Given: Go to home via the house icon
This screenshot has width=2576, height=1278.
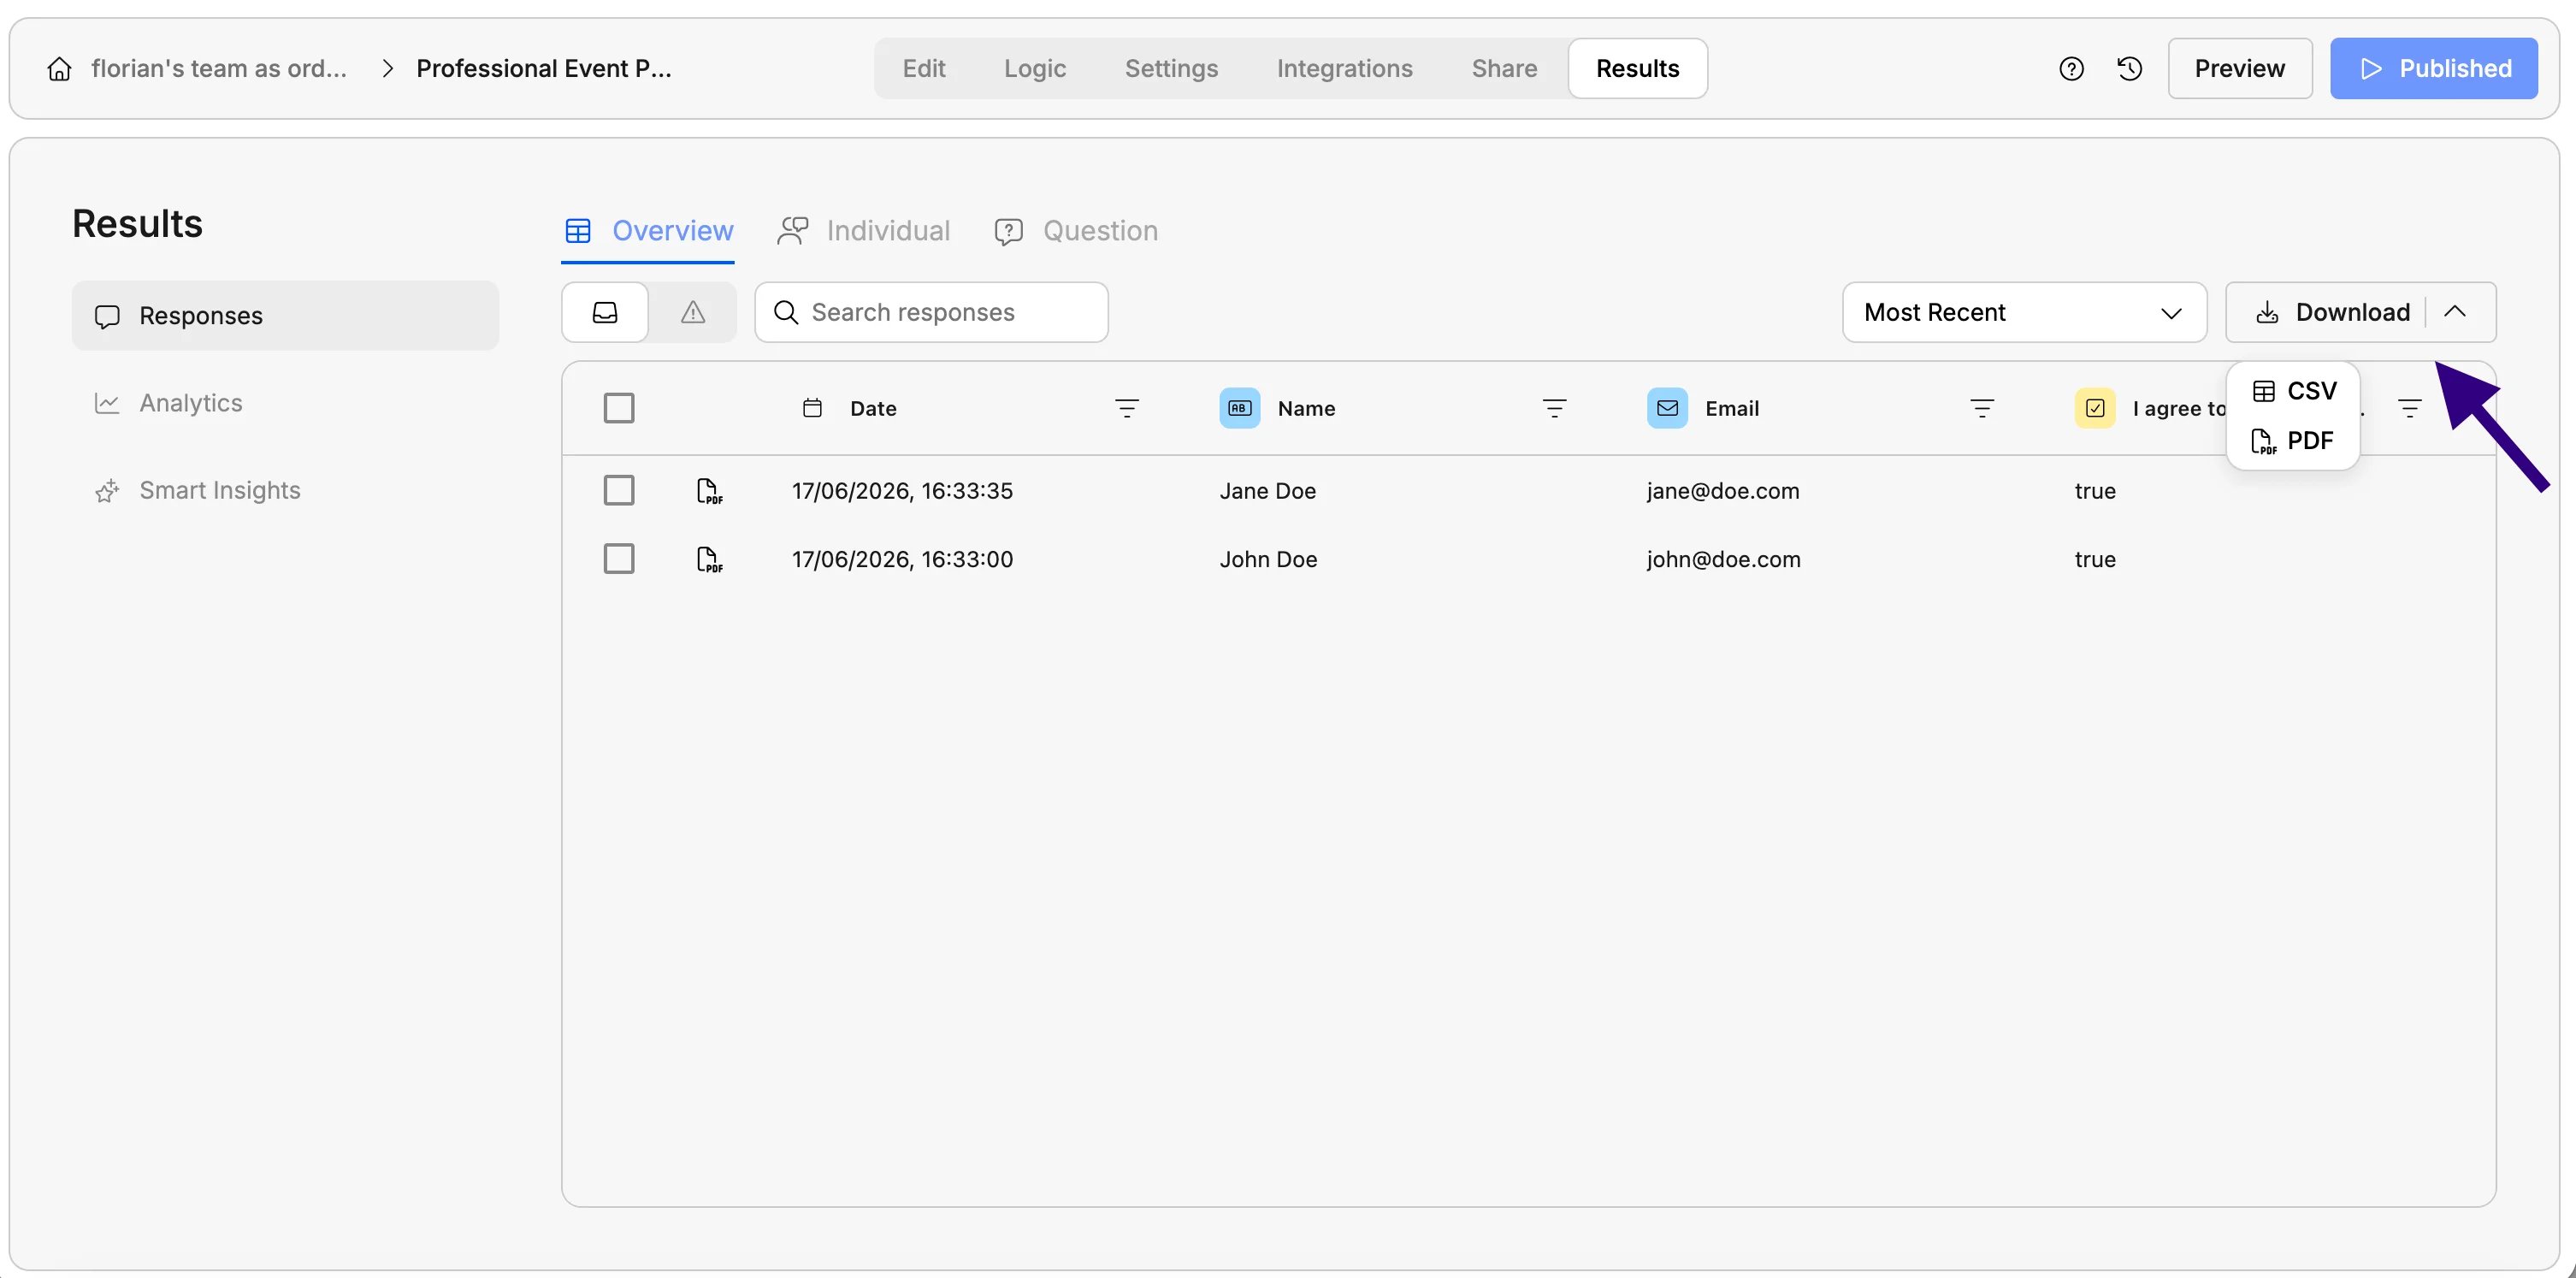Looking at the screenshot, I should tap(59, 68).
